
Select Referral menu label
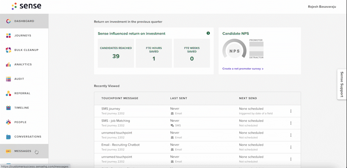click(22, 93)
